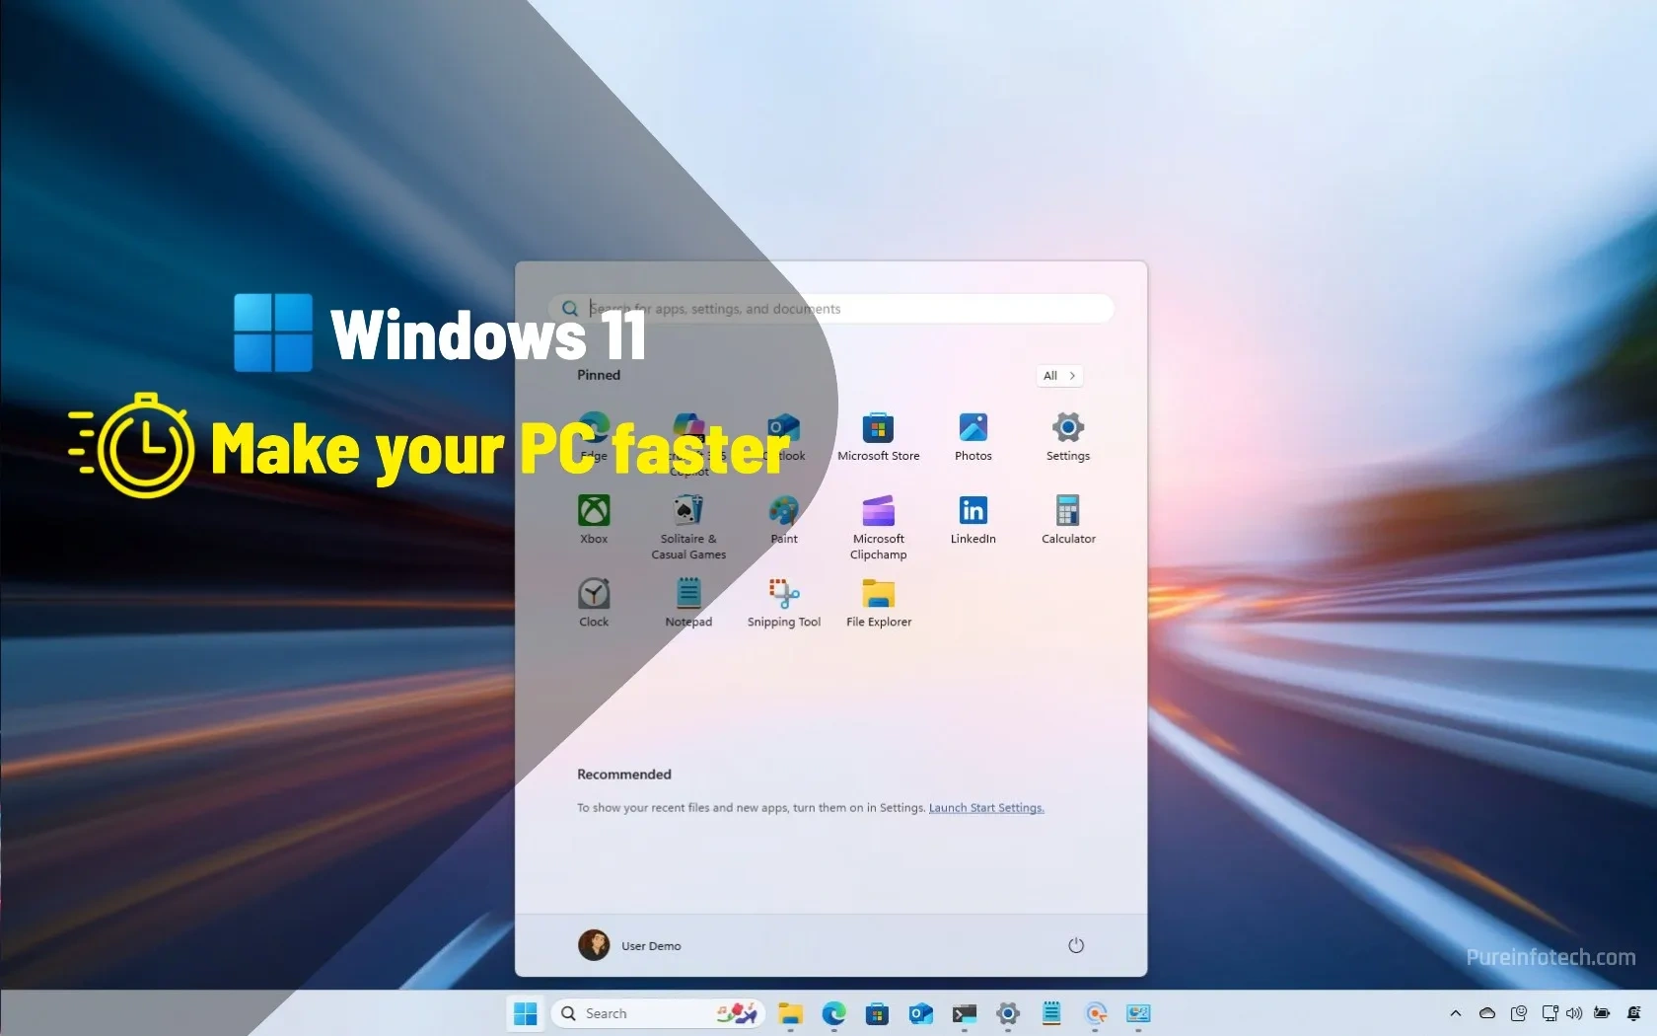Show hidden system tray icons chevron

1455,1013
